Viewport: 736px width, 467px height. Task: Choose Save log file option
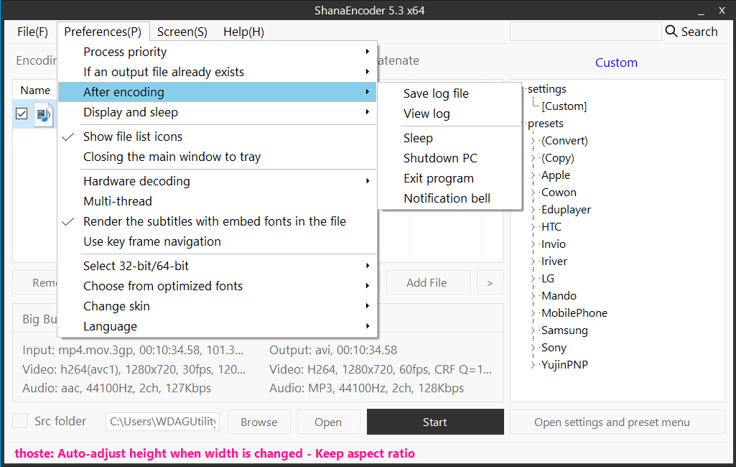[x=436, y=93]
